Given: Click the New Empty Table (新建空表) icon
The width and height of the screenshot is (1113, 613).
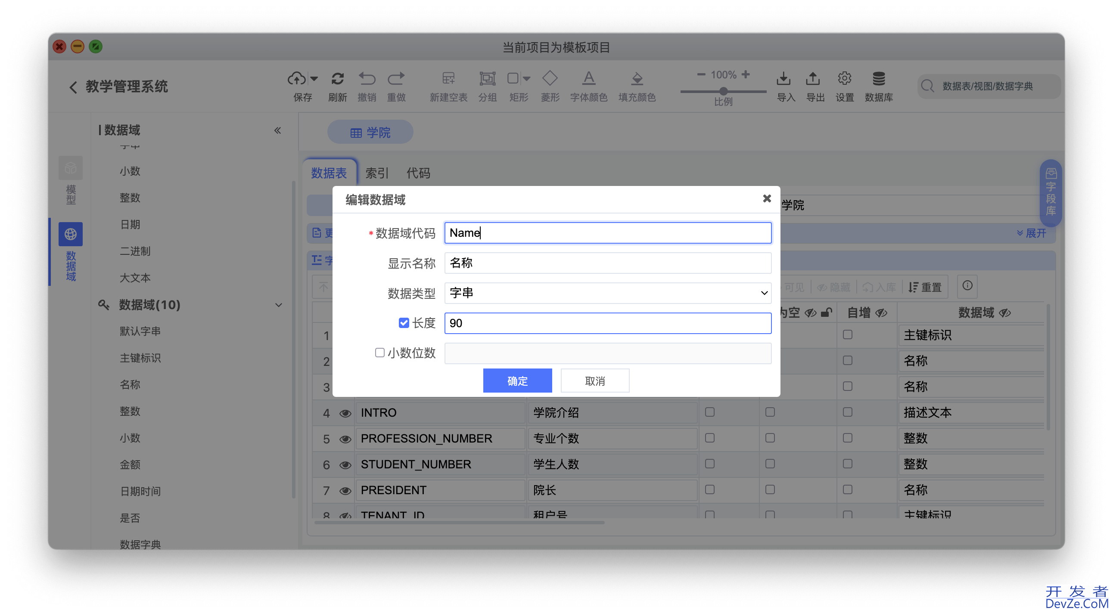Looking at the screenshot, I should [448, 79].
